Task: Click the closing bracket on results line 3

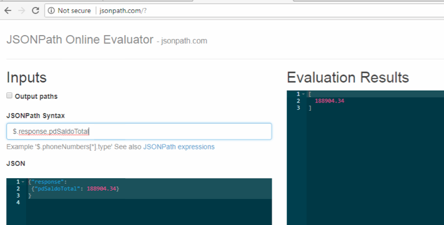Action: tap(310, 108)
